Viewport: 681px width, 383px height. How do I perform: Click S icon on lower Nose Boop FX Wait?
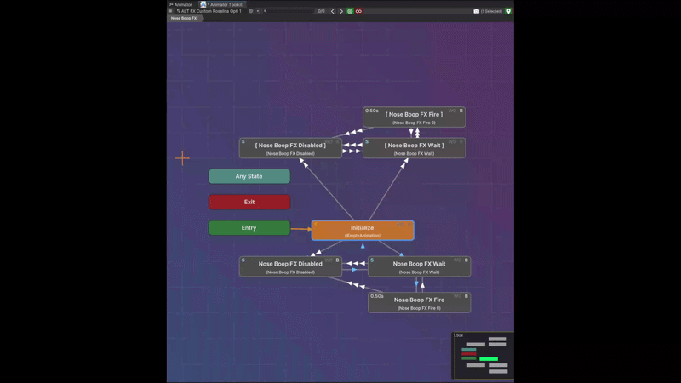tap(372, 260)
